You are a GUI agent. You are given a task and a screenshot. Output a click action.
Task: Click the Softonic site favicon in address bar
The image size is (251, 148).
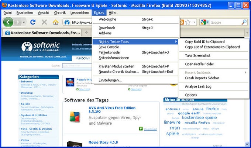pos(67,22)
